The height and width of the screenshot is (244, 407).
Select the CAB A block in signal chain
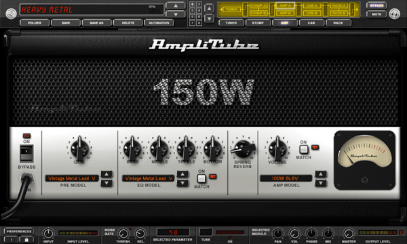click(312, 5)
